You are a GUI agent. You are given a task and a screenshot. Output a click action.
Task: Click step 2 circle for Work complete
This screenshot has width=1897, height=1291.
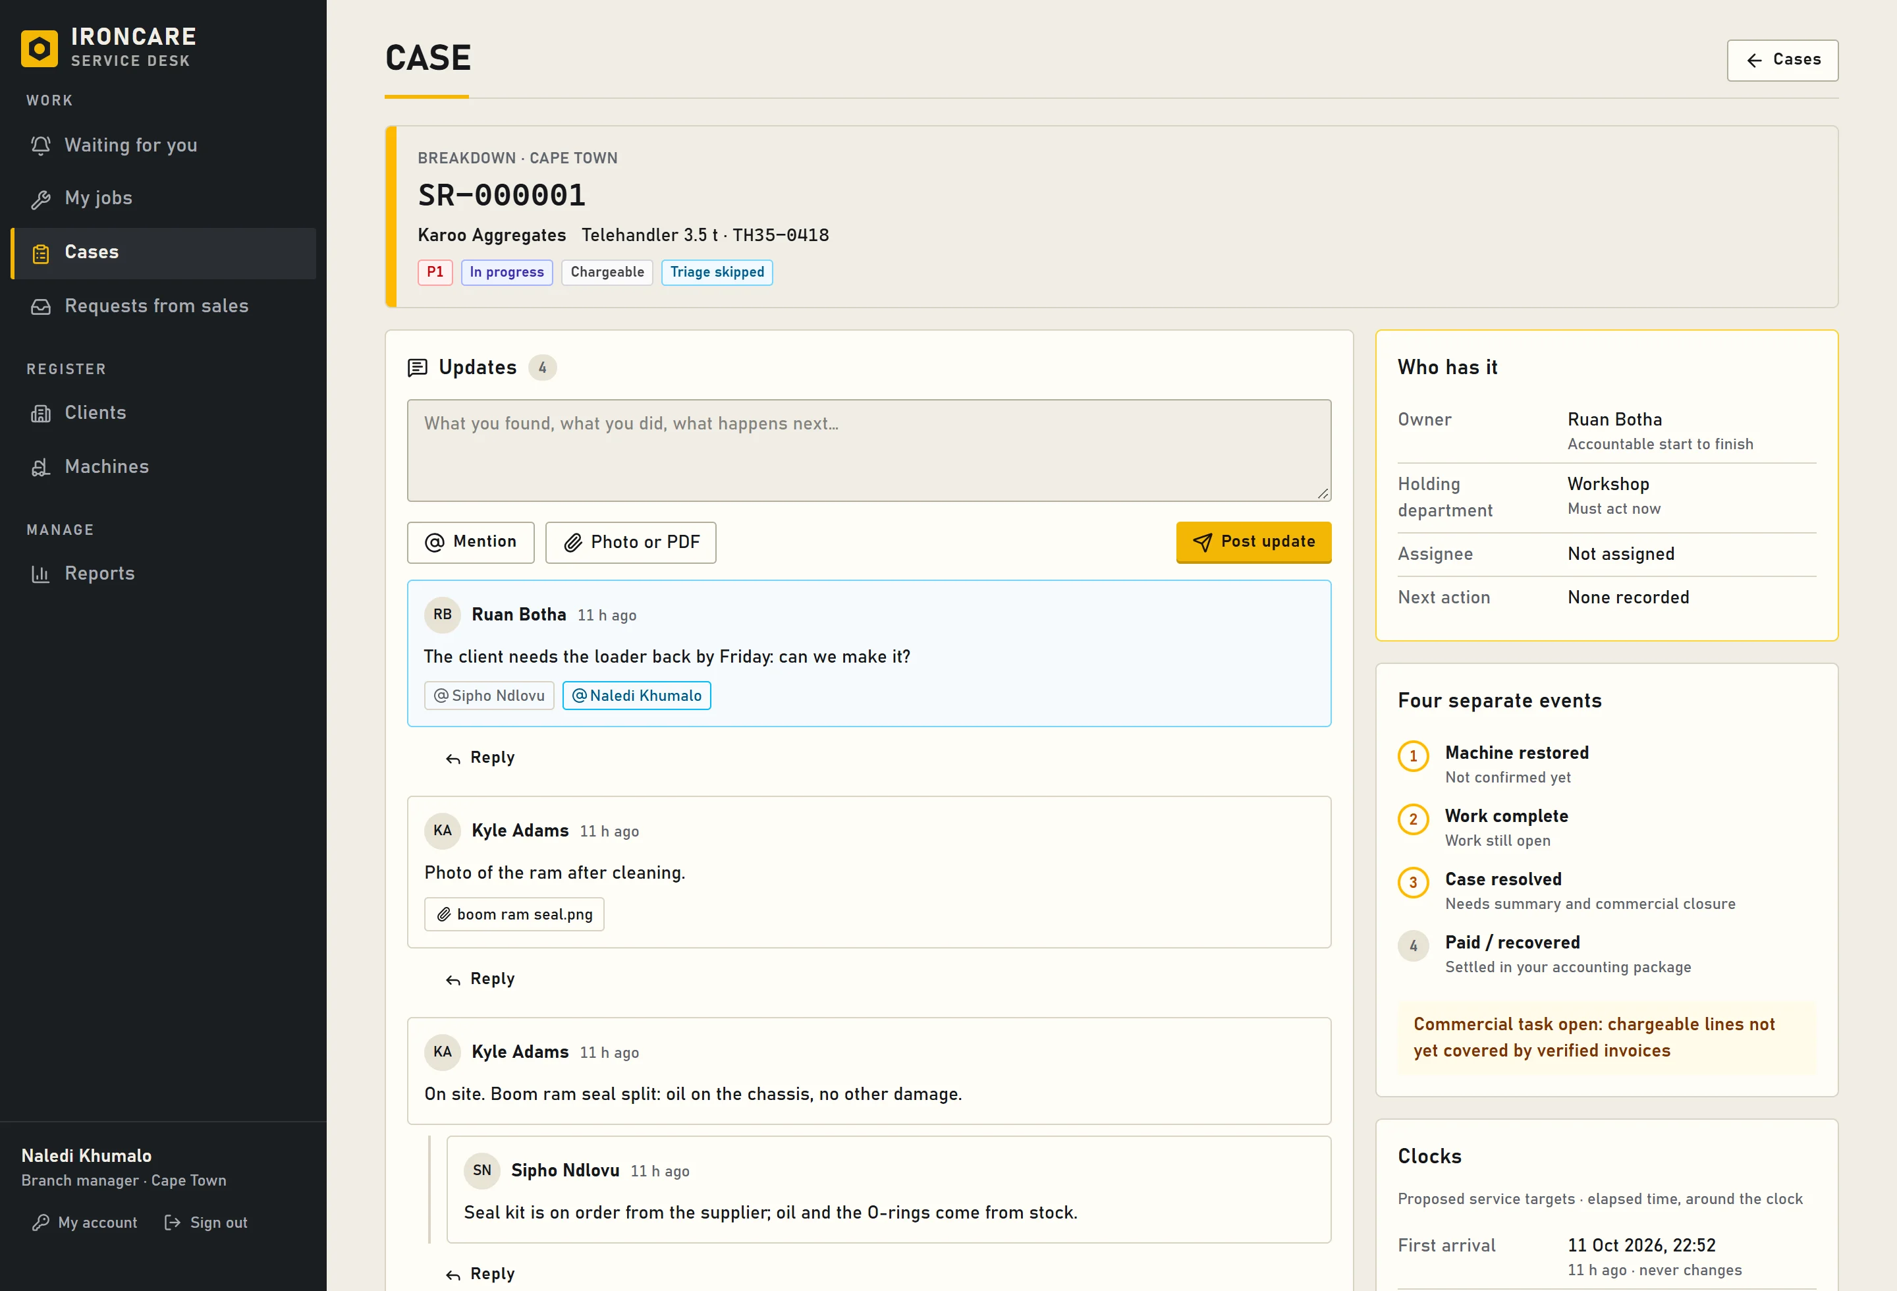(1413, 819)
